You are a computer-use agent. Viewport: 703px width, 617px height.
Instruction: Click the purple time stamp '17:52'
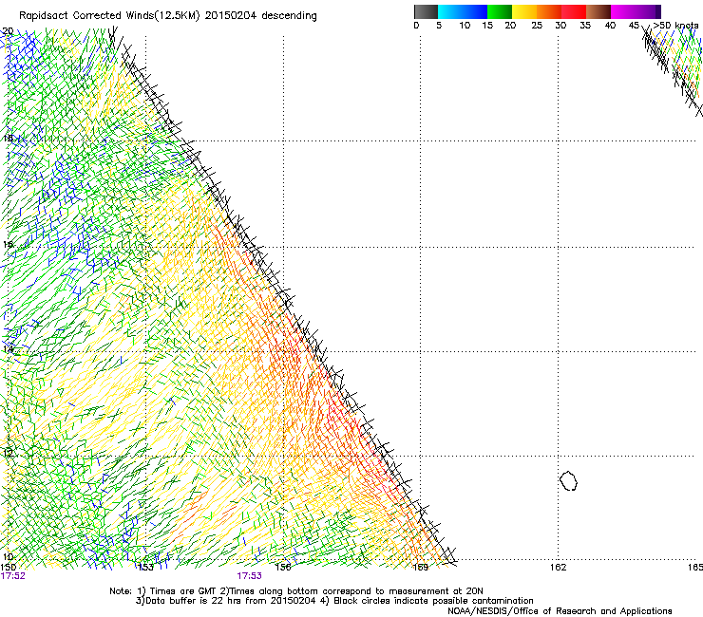(13, 576)
